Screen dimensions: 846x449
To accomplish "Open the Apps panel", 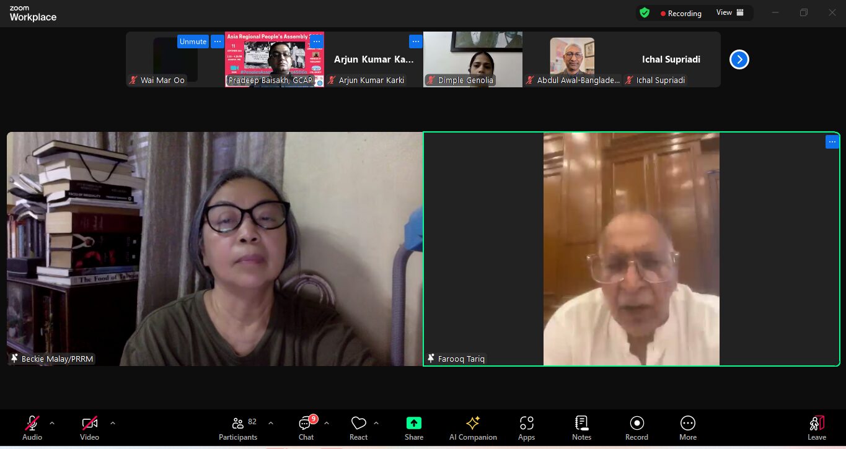I will [526, 427].
